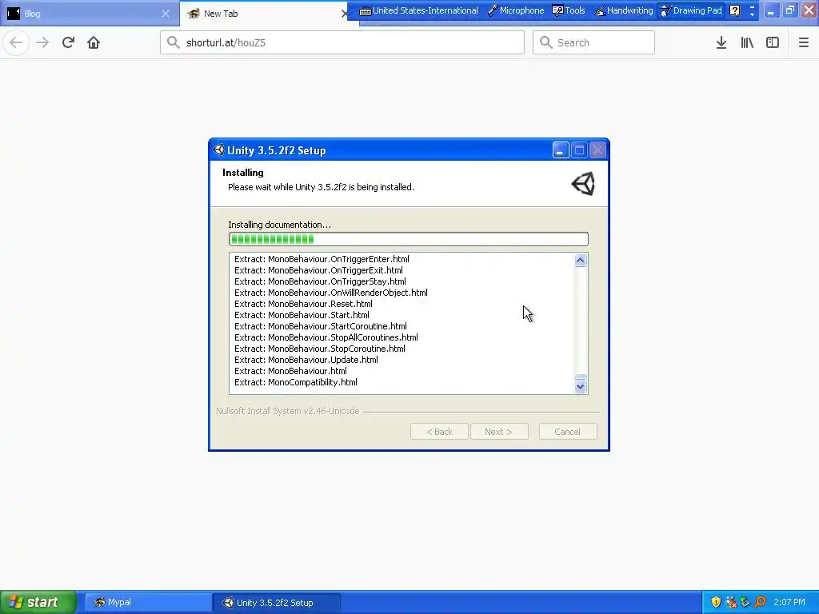Open the browser home page

coord(94,43)
